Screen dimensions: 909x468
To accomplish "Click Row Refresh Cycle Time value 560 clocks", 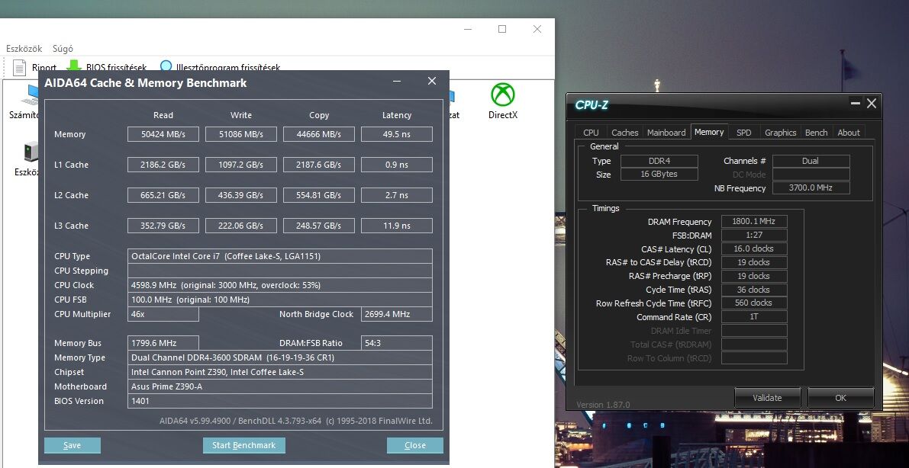I will tap(754, 303).
